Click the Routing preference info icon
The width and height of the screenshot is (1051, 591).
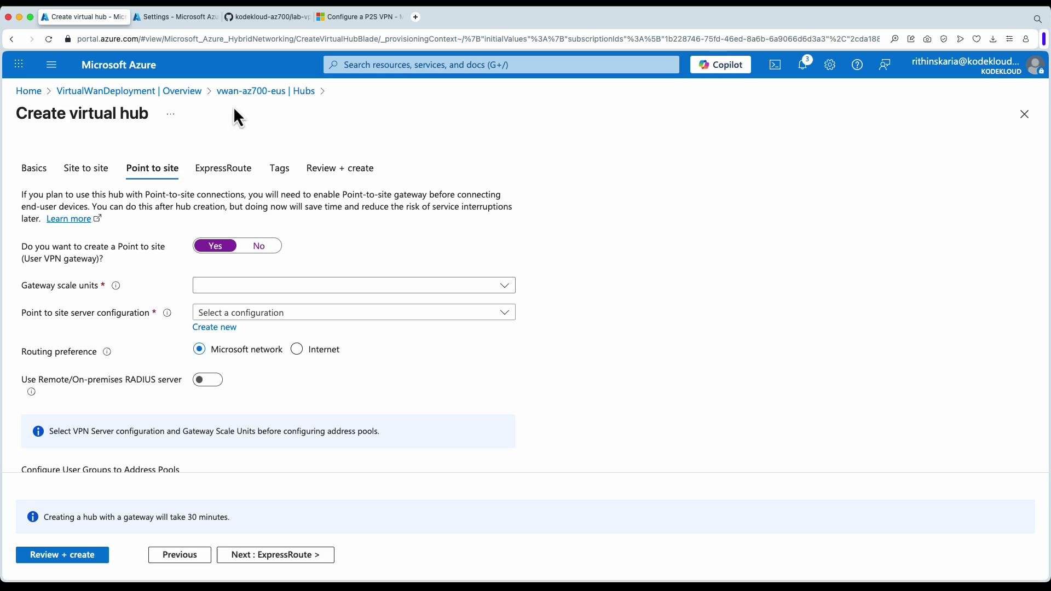[107, 352]
